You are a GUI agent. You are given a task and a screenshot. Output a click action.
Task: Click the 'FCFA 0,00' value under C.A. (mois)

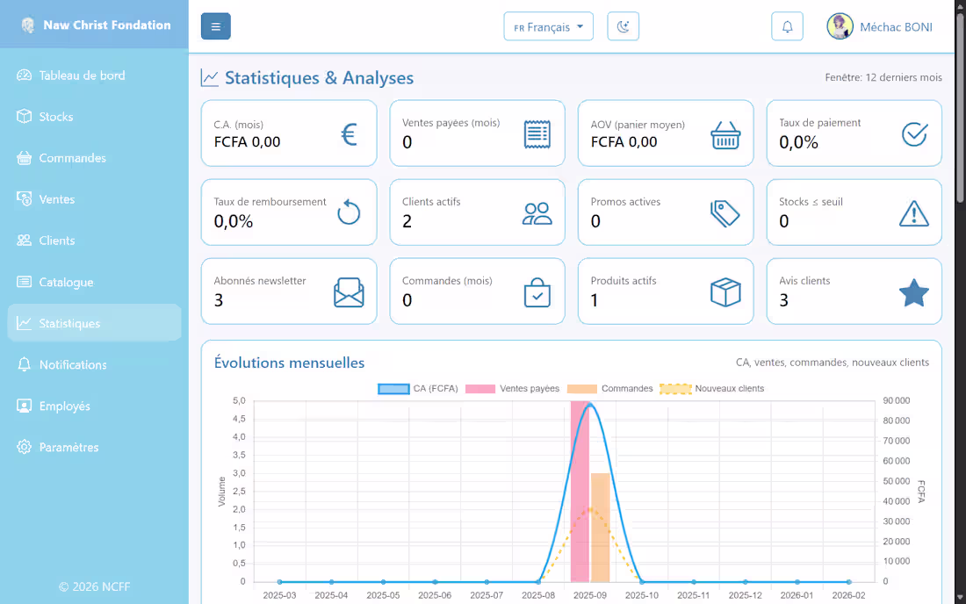coord(247,141)
